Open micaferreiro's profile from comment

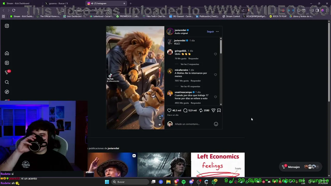pyautogui.click(x=181, y=70)
